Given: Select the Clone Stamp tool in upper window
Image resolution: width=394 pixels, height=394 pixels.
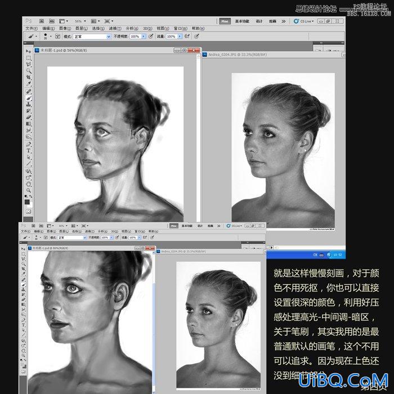Looking at the screenshot, I should coord(28,104).
